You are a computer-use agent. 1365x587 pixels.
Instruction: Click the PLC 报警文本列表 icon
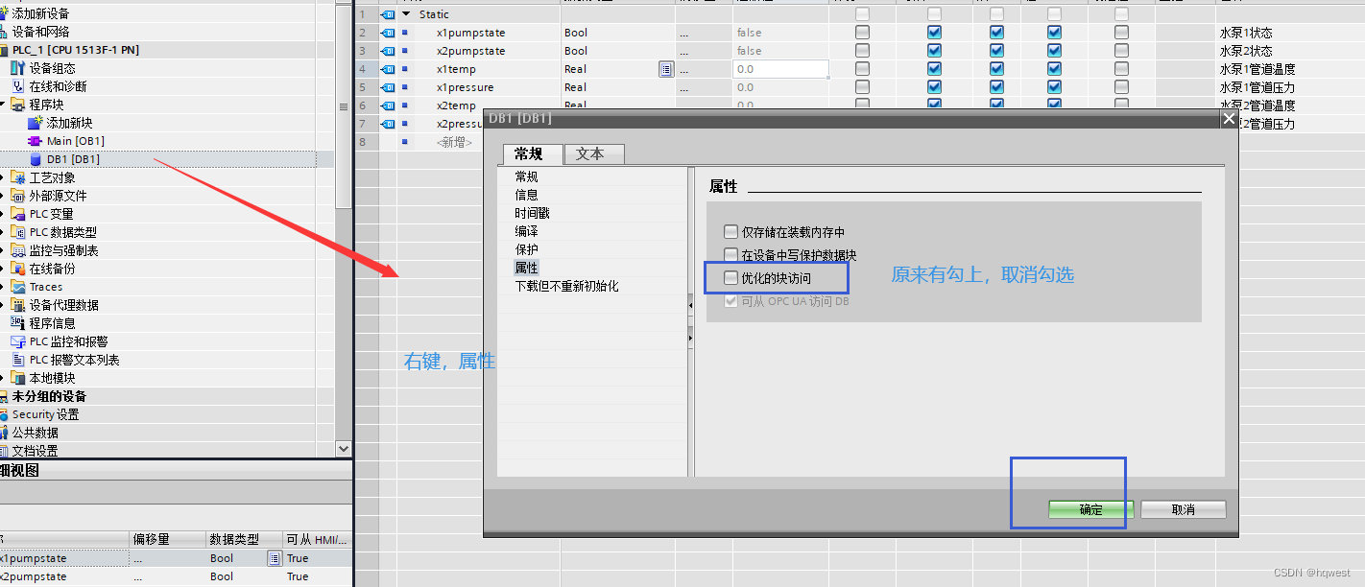pos(18,360)
